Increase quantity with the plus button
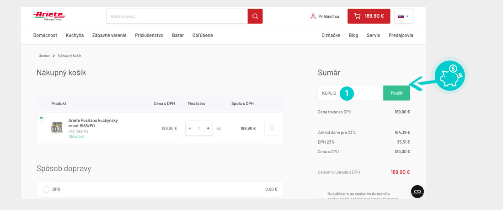 (x=208, y=129)
